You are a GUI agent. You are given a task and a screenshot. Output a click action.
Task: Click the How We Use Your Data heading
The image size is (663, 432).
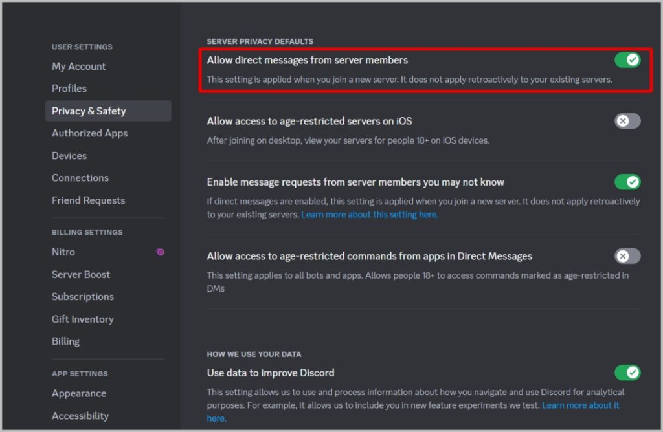[254, 354]
